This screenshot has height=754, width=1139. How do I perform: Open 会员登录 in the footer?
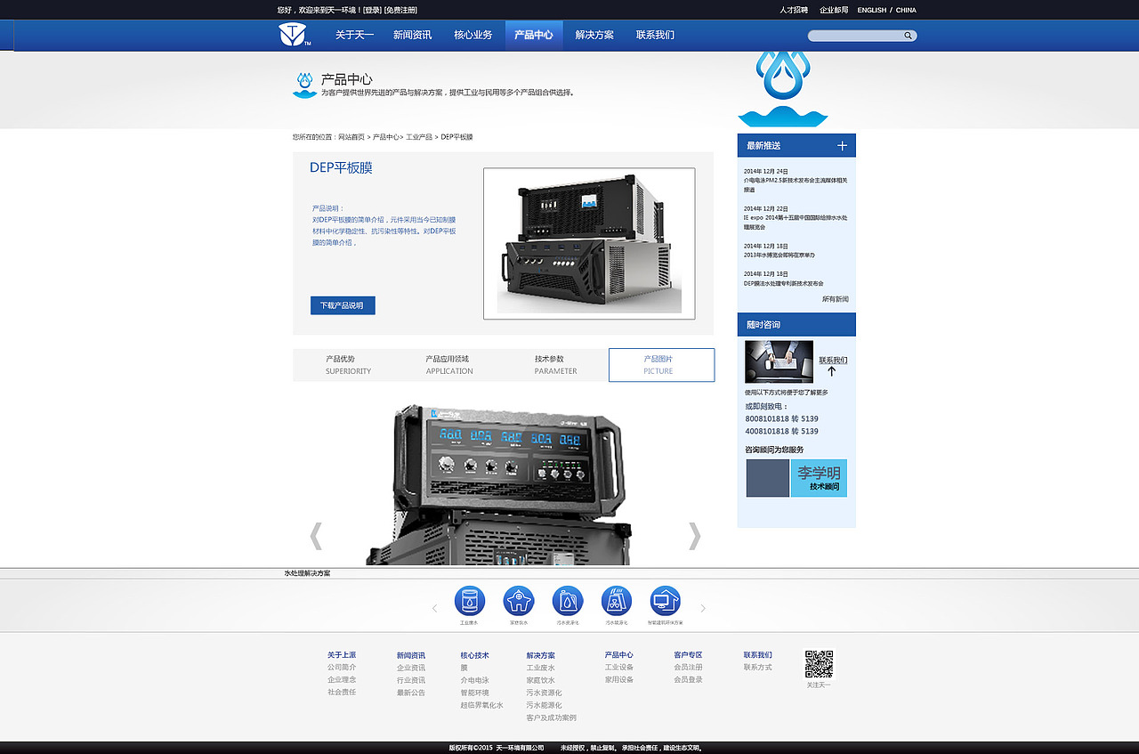point(689,680)
